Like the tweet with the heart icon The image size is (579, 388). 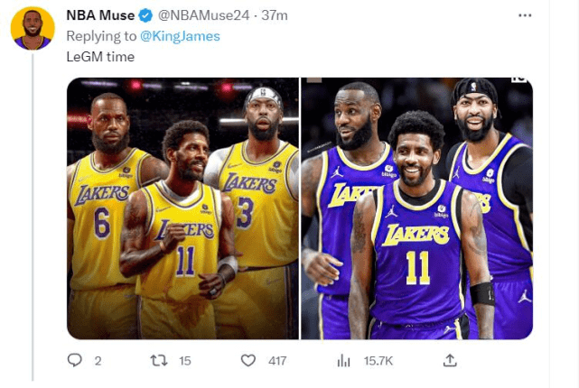(x=248, y=360)
